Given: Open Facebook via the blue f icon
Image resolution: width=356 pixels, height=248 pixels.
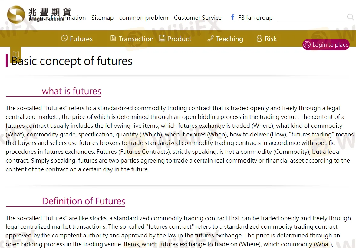Looking at the screenshot, I should [232, 17].
